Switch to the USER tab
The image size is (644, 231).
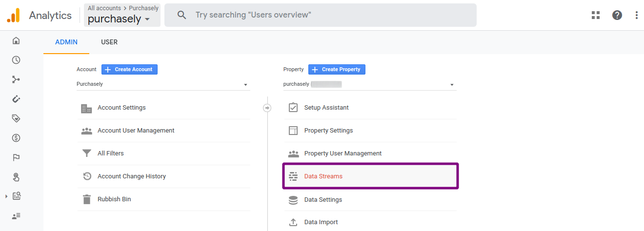[109, 42]
